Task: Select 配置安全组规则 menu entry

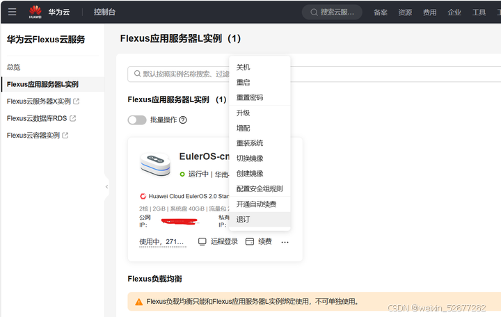Action: tap(260, 188)
